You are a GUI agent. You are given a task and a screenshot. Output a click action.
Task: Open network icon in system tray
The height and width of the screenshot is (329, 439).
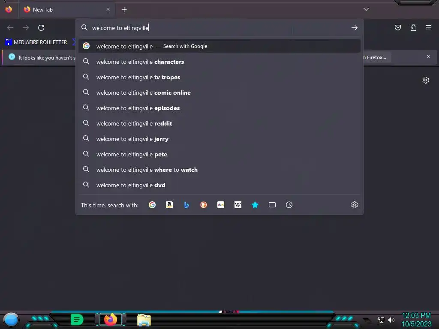[x=381, y=320]
